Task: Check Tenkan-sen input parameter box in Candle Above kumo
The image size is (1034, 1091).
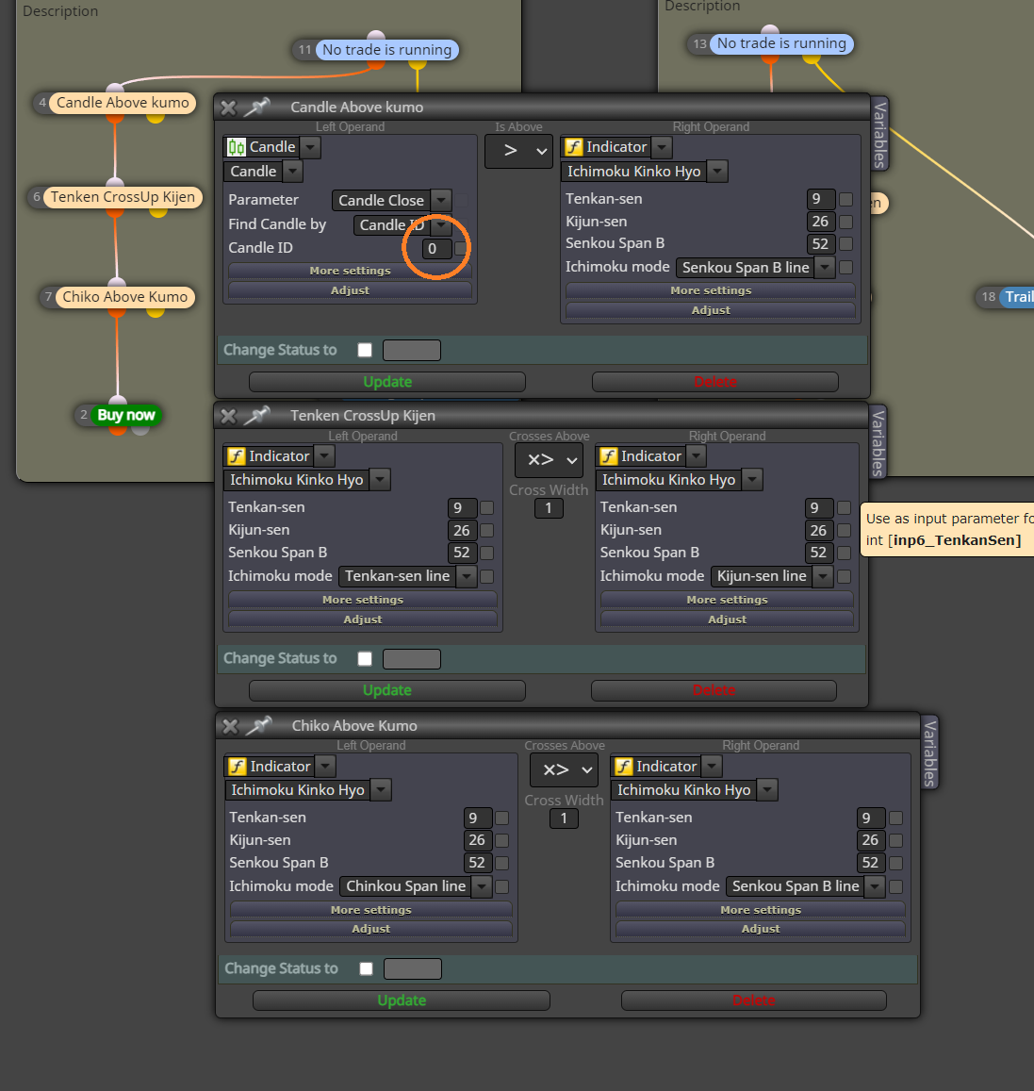Action: (x=846, y=200)
